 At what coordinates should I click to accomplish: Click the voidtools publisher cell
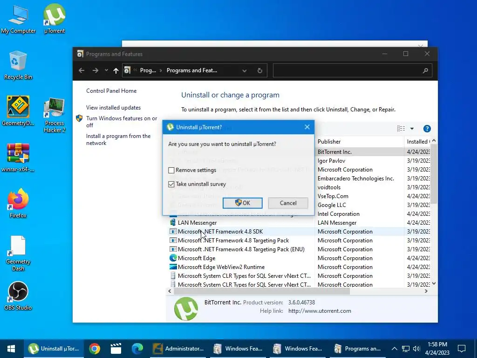click(x=329, y=187)
